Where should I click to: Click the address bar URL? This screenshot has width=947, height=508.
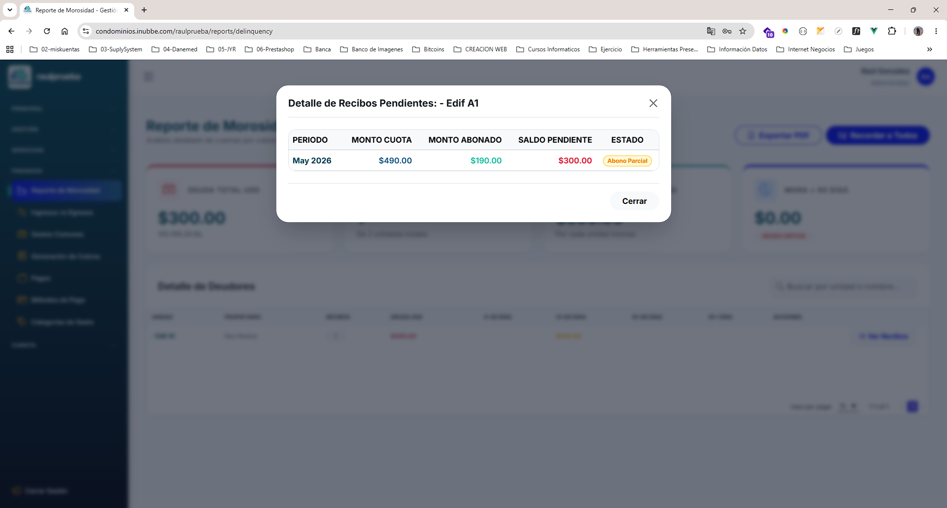(x=184, y=31)
